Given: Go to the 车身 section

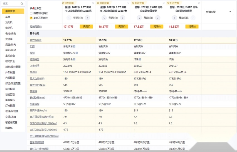Looking at the screenshot, I should coord(8,17).
